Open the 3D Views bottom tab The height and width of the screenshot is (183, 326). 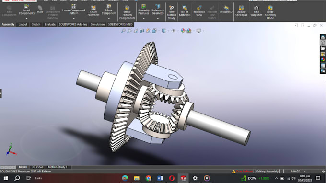tap(37, 167)
